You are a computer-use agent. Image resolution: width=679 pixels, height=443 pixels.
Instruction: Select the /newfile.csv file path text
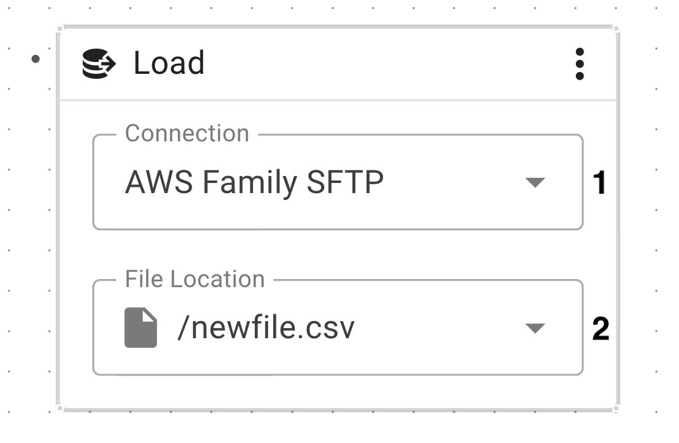[266, 329]
